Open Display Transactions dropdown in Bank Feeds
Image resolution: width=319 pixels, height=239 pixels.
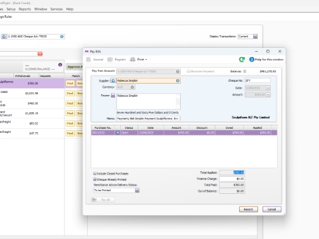tap(255, 37)
